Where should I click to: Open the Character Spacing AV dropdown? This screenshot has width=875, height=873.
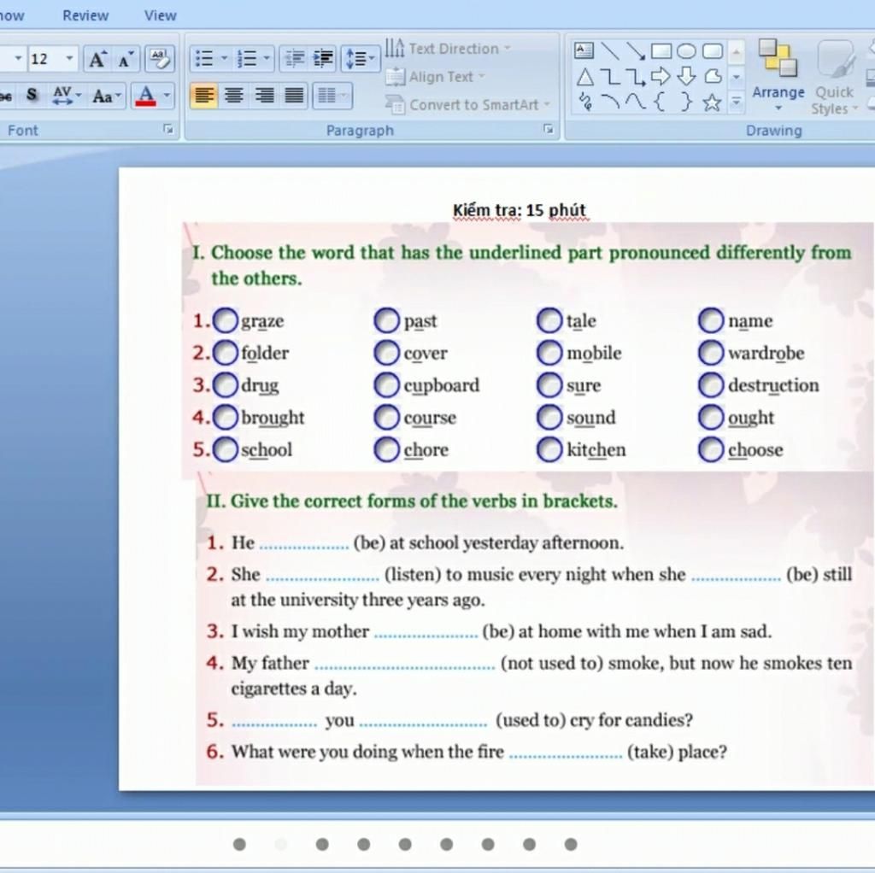[x=67, y=96]
